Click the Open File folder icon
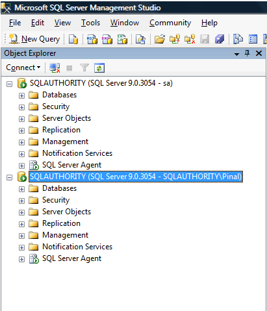267x311 pixels. click(x=160, y=40)
